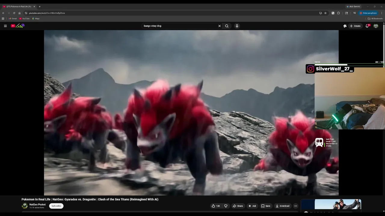Share the Pokemon video
Image resolution: width=385 pixels, height=216 pixels.
238,206
